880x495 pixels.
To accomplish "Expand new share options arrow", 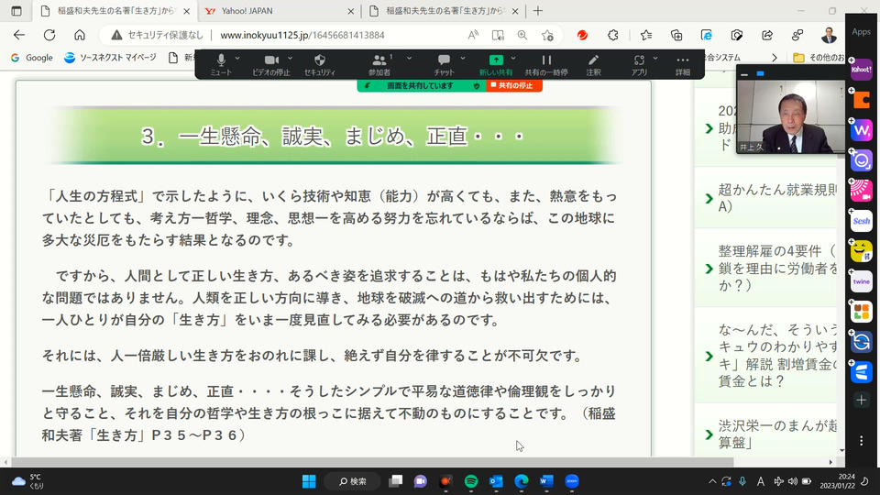I will 513,59.
